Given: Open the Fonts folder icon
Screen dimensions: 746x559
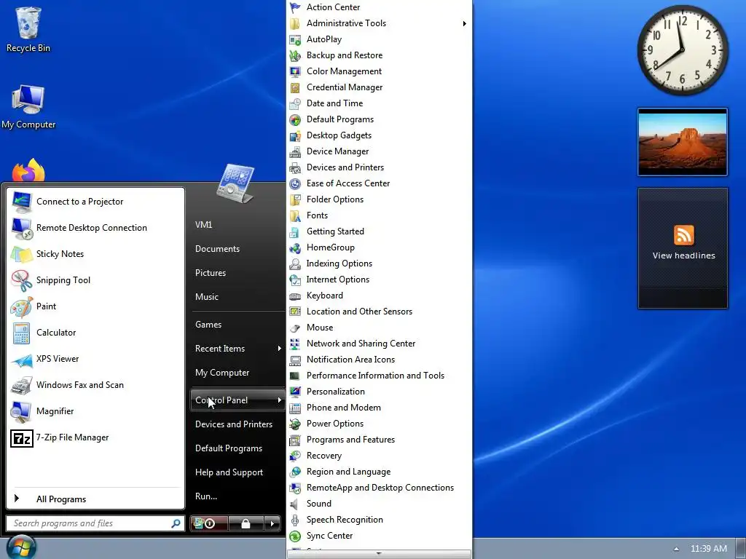Looking at the screenshot, I should [x=295, y=215].
